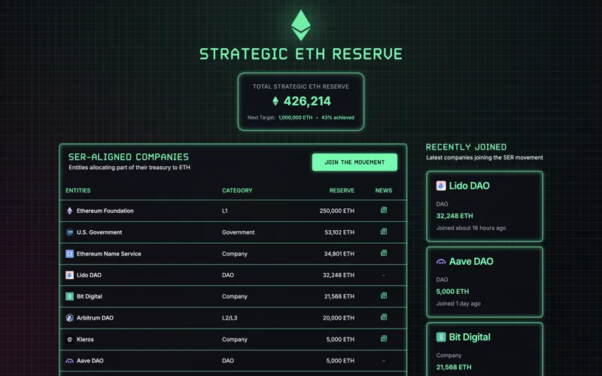Open the Lido DAO recently joined card

coord(485,206)
